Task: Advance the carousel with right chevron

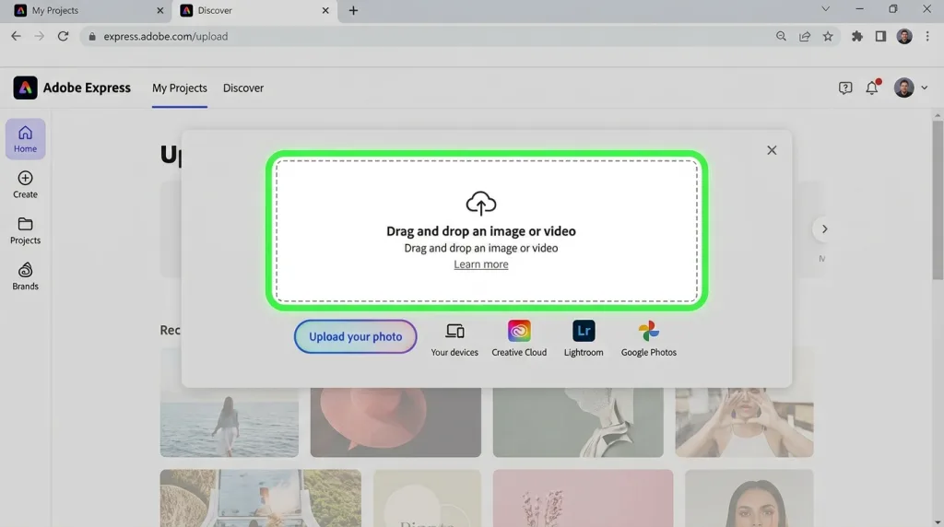Action: click(x=824, y=229)
